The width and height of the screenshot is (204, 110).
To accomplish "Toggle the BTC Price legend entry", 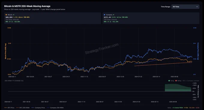I will pos(9,108).
